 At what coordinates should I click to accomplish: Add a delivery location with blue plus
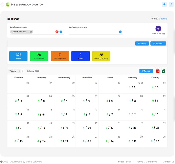click(x=120, y=32)
